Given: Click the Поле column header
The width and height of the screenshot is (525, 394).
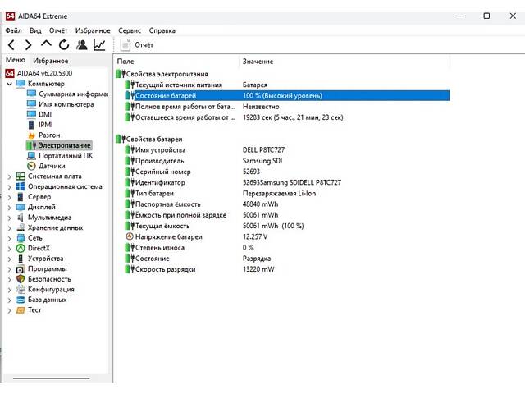Looking at the screenshot, I should point(126,62).
